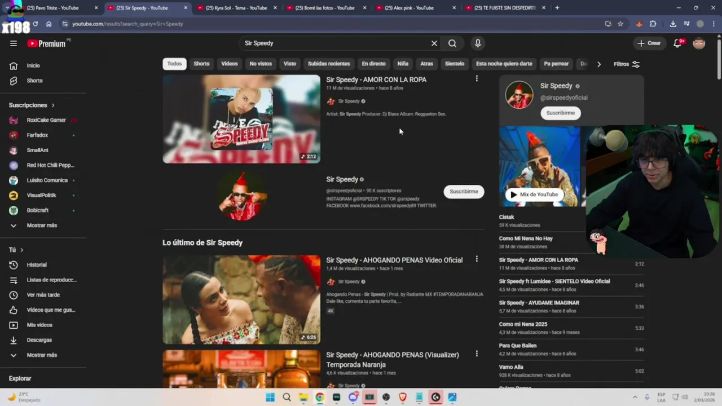Select the Sientelo filter chip
This screenshot has height=406, width=722.
click(455, 64)
